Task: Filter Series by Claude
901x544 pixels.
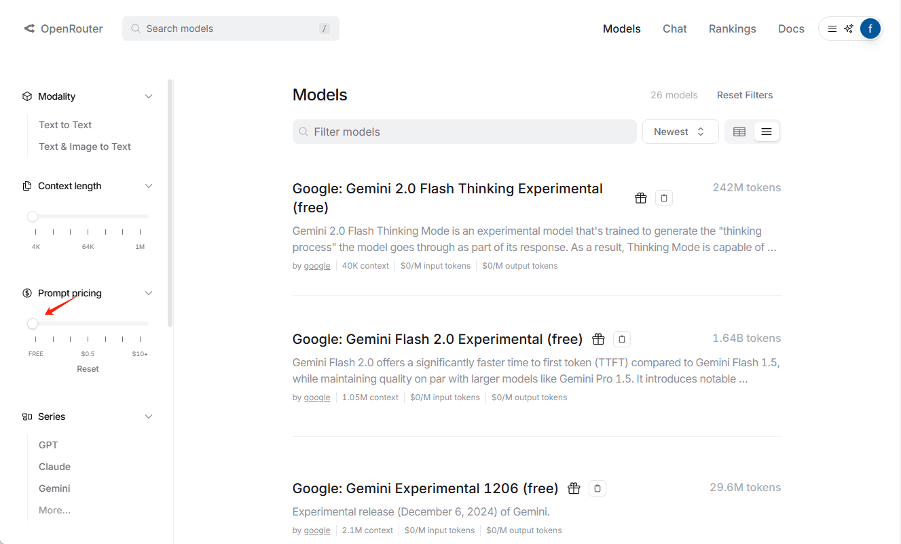Action: tap(54, 467)
